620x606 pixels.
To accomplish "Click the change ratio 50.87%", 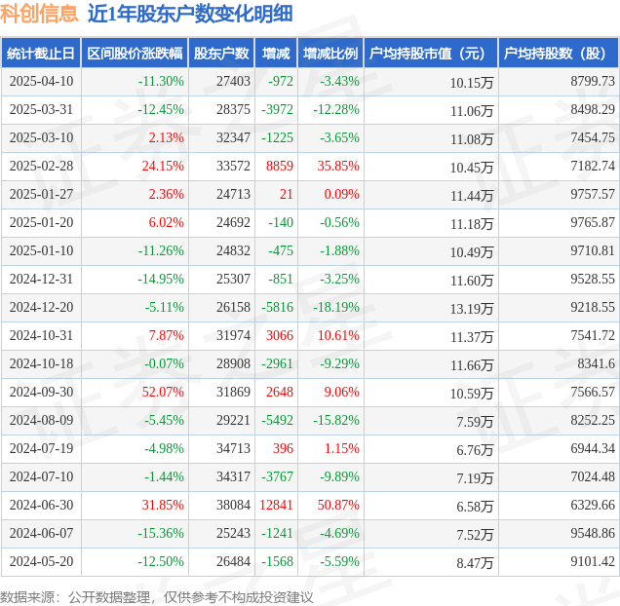I will tap(338, 506).
